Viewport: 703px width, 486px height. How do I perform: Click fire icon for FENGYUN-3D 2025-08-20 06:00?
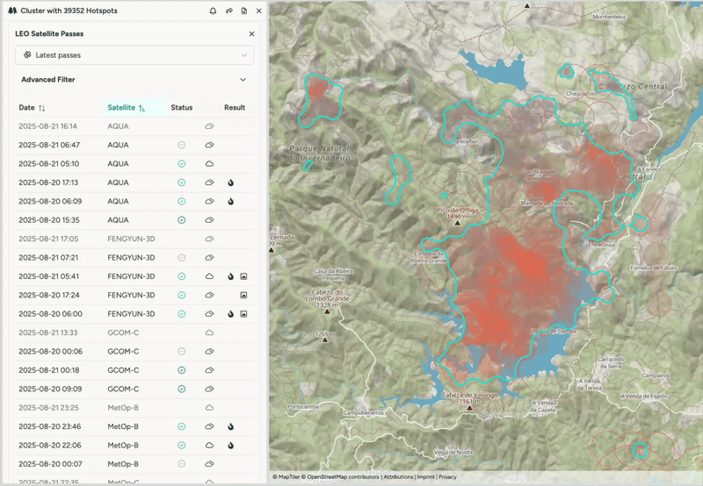230,314
